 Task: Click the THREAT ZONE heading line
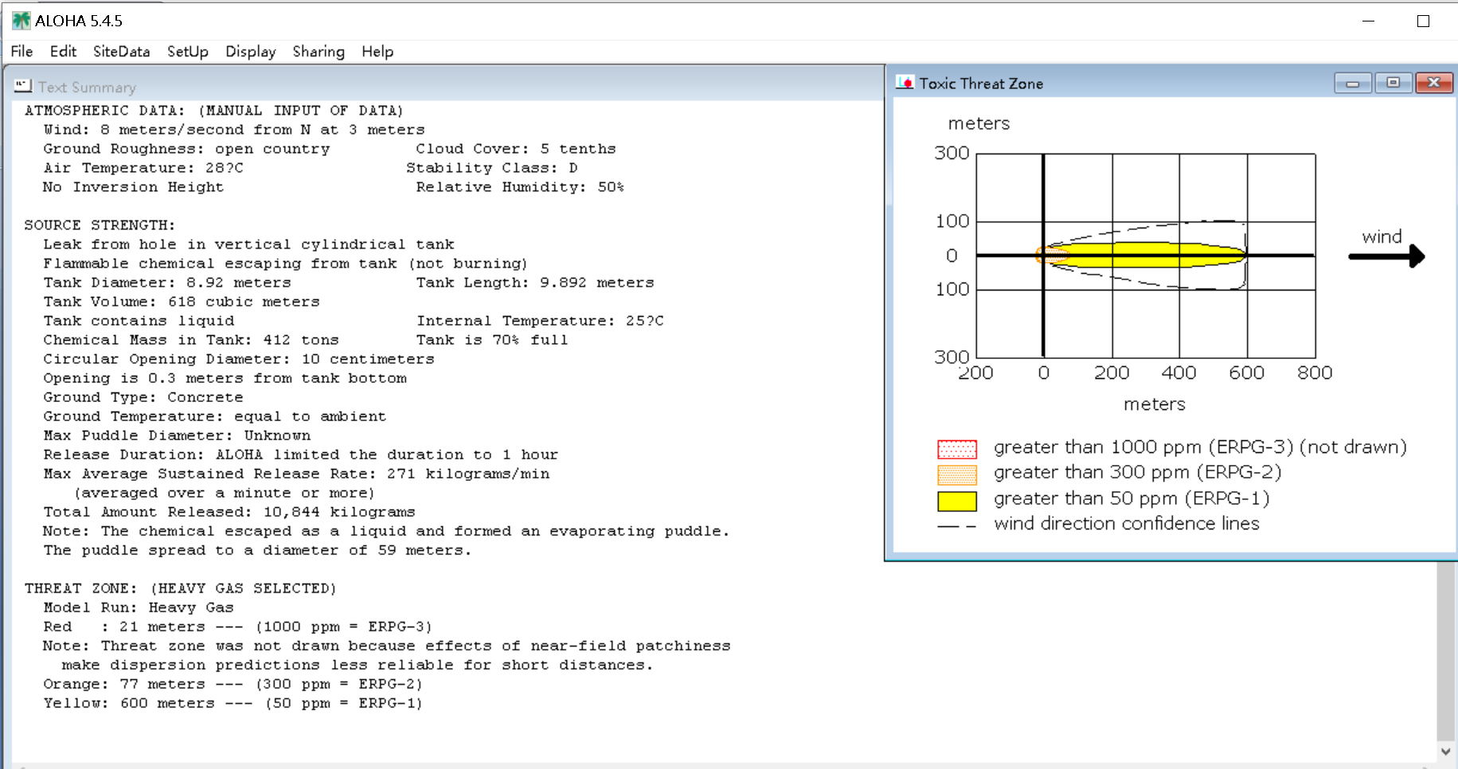pyautogui.click(x=181, y=588)
